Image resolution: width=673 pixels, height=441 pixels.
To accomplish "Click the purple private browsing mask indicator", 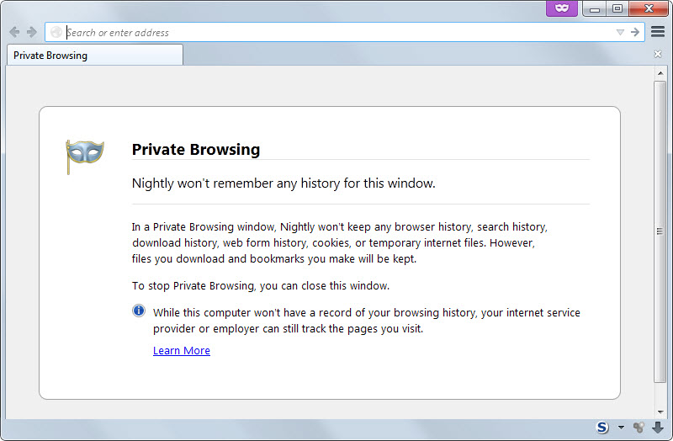I will (x=562, y=8).
